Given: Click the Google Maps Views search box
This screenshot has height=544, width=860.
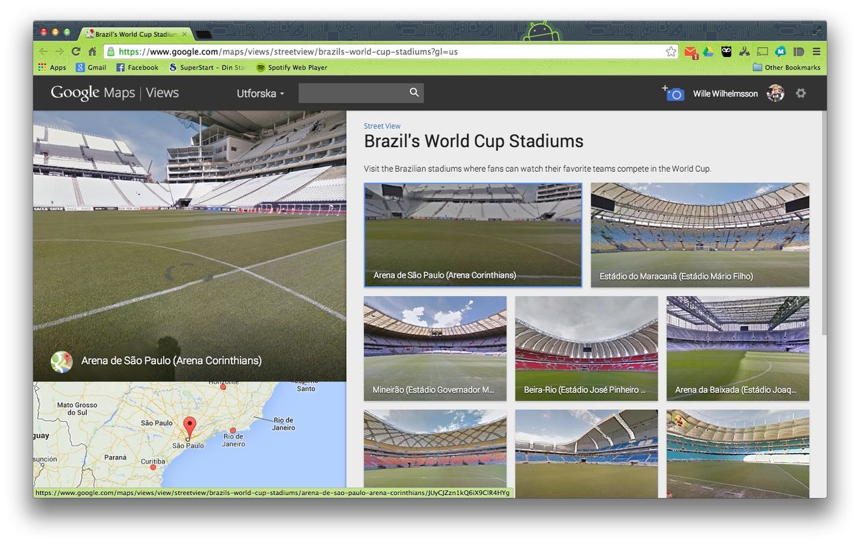Looking at the screenshot, I should (x=361, y=93).
